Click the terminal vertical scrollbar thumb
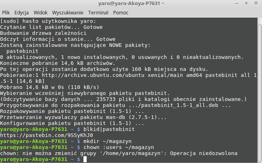The width and height of the screenshot is (262, 163). (x=260, y=93)
